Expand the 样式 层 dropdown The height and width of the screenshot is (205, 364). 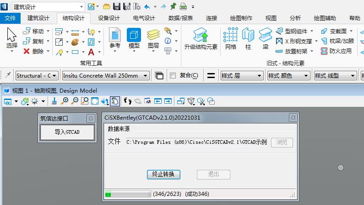(x=241, y=76)
